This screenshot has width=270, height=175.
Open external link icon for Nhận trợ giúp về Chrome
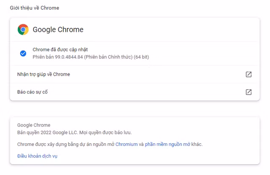click(x=248, y=74)
